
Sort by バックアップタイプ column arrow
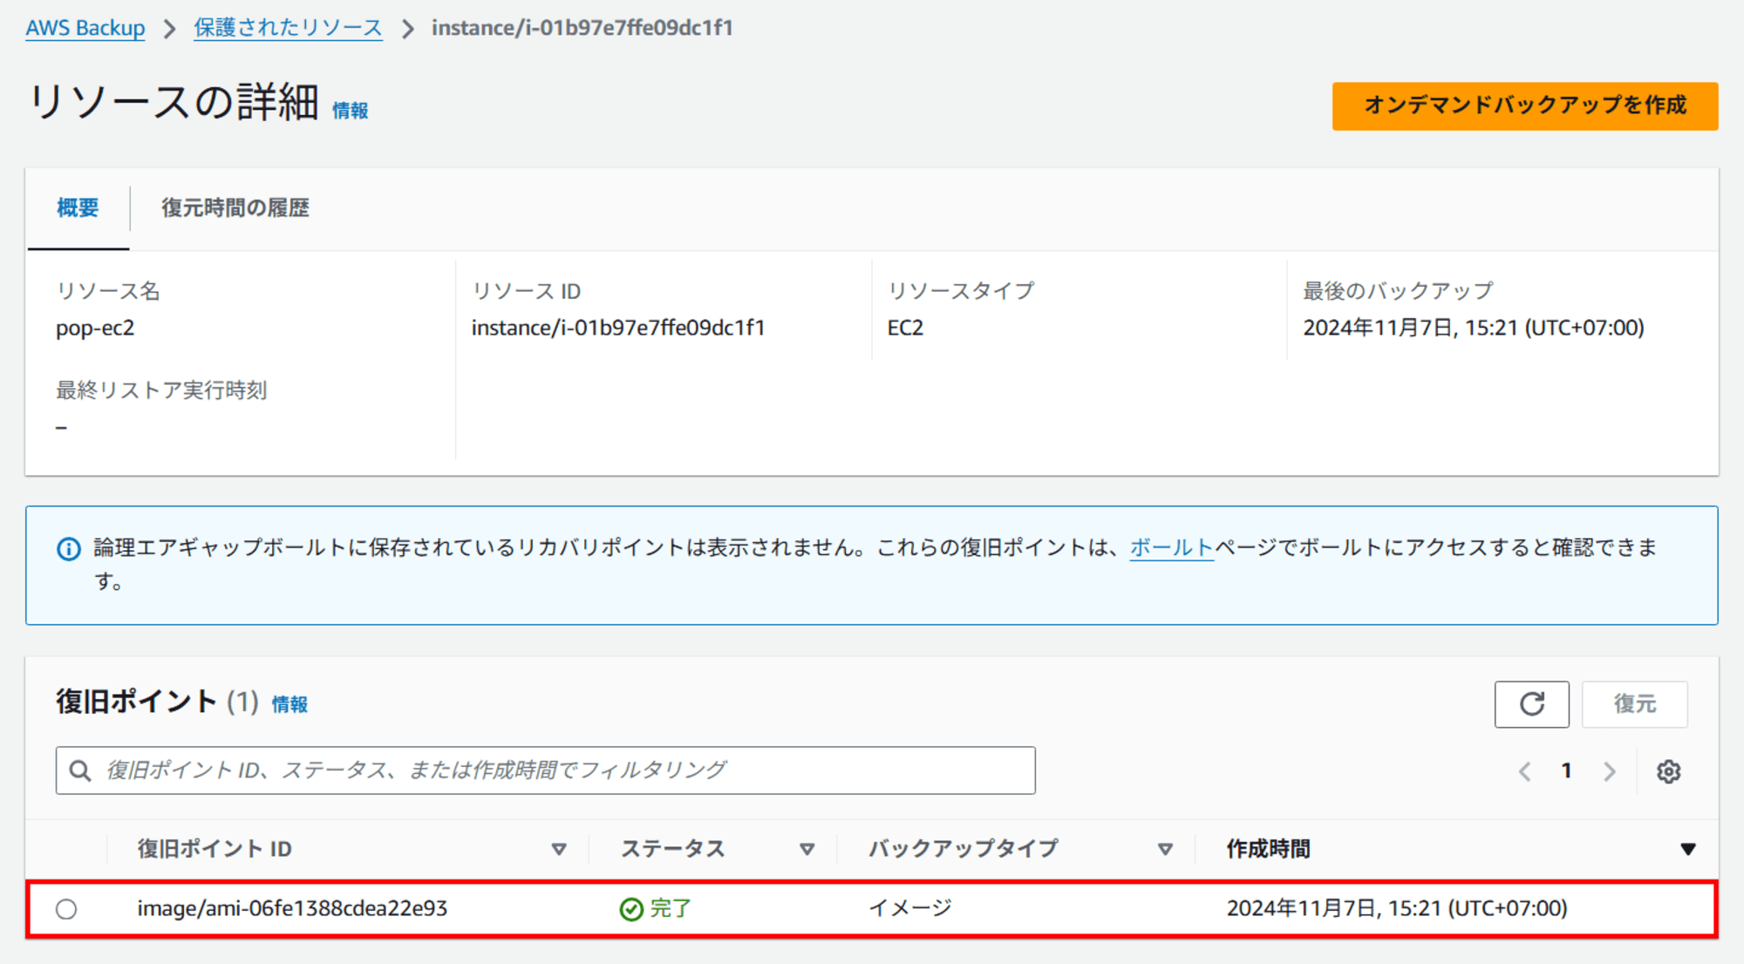click(x=1165, y=849)
